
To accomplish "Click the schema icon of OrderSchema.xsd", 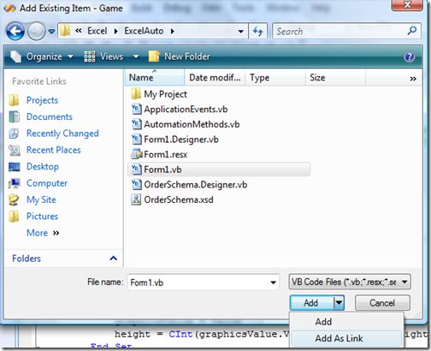I will [x=136, y=199].
